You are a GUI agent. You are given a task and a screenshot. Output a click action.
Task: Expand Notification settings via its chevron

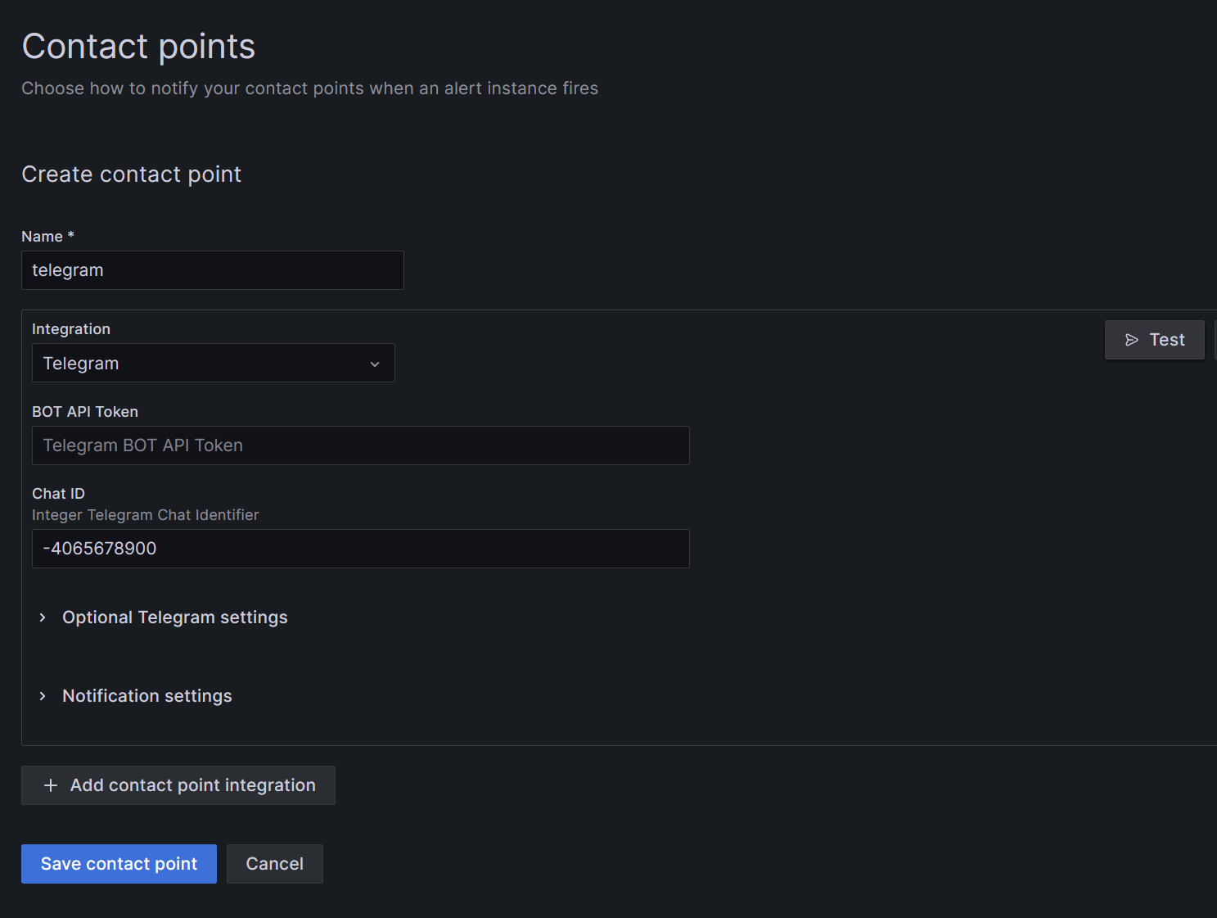point(43,696)
